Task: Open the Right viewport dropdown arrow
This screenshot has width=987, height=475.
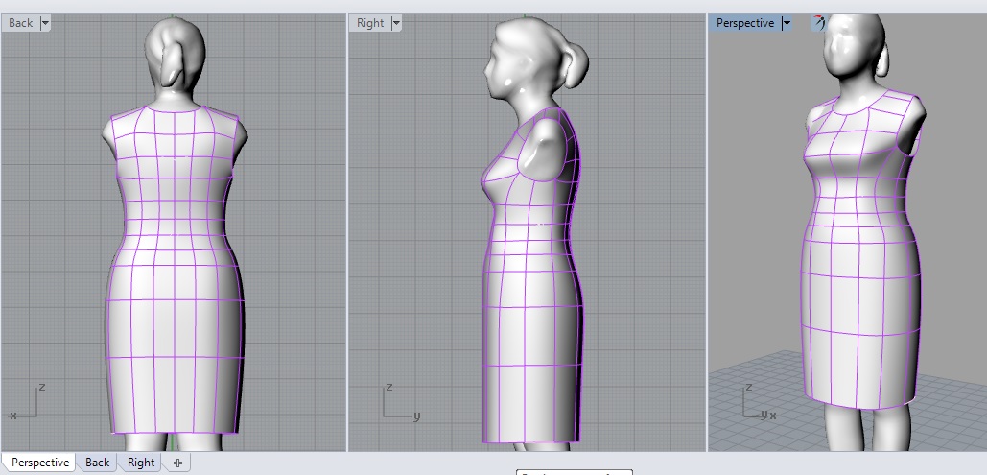Action: (x=396, y=23)
